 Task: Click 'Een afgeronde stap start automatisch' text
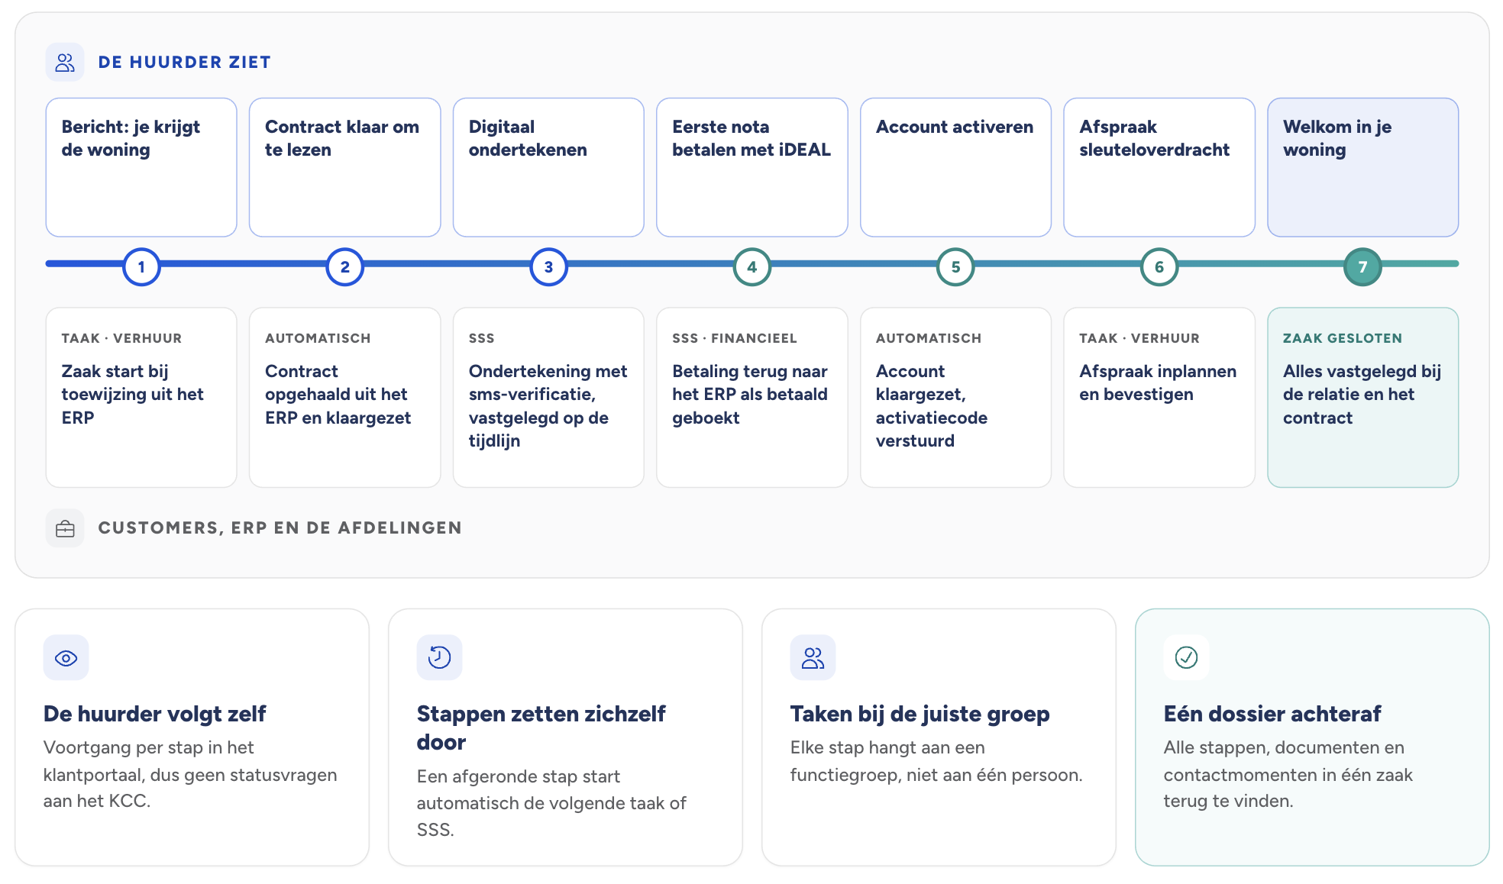551,803
